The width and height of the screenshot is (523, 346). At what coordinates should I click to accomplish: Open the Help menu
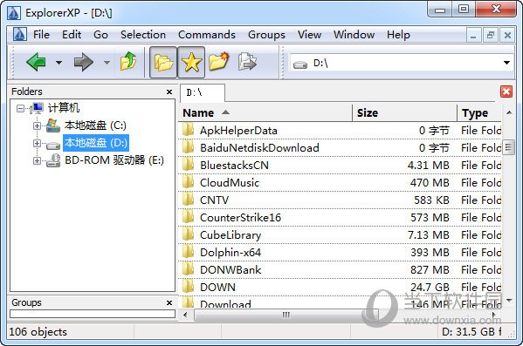click(398, 35)
